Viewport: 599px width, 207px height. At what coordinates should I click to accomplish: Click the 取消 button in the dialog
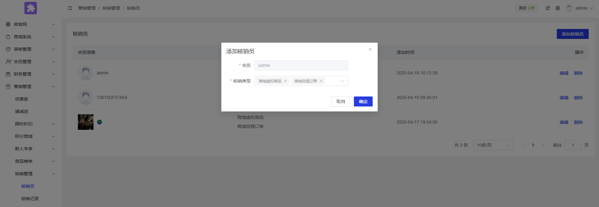[x=340, y=101]
